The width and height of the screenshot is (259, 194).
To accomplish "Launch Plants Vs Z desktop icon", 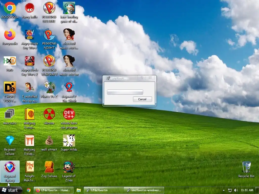I will (x=49, y=90).
